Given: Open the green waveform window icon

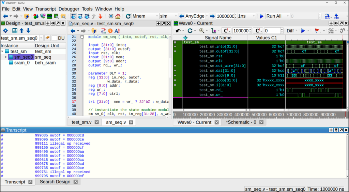Looking at the screenshot, I should 49,16.
